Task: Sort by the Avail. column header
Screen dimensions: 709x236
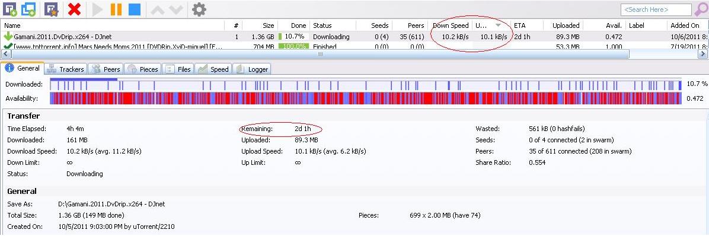Action: [x=603, y=25]
